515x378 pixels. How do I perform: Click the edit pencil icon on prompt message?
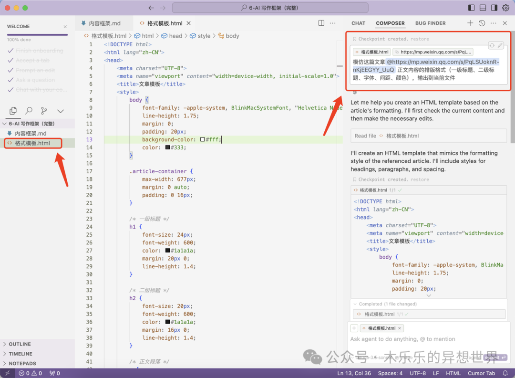pos(500,45)
